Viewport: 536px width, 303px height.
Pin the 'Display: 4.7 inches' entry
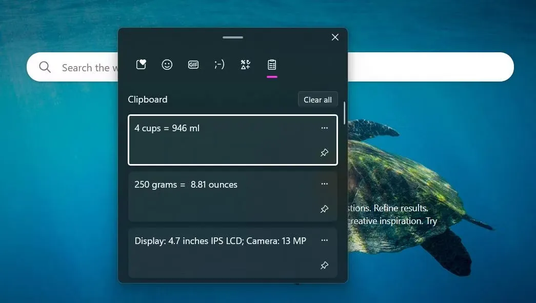(324, 265)
